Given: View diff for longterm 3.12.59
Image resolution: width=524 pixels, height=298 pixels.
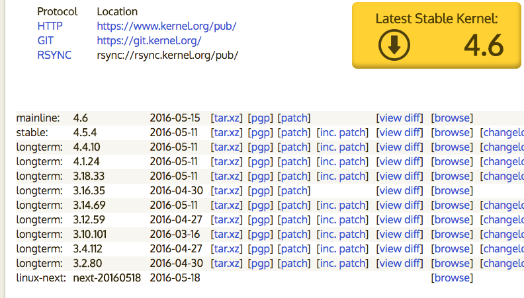Looking at the screenshot, I should click(x=400, y=219).
